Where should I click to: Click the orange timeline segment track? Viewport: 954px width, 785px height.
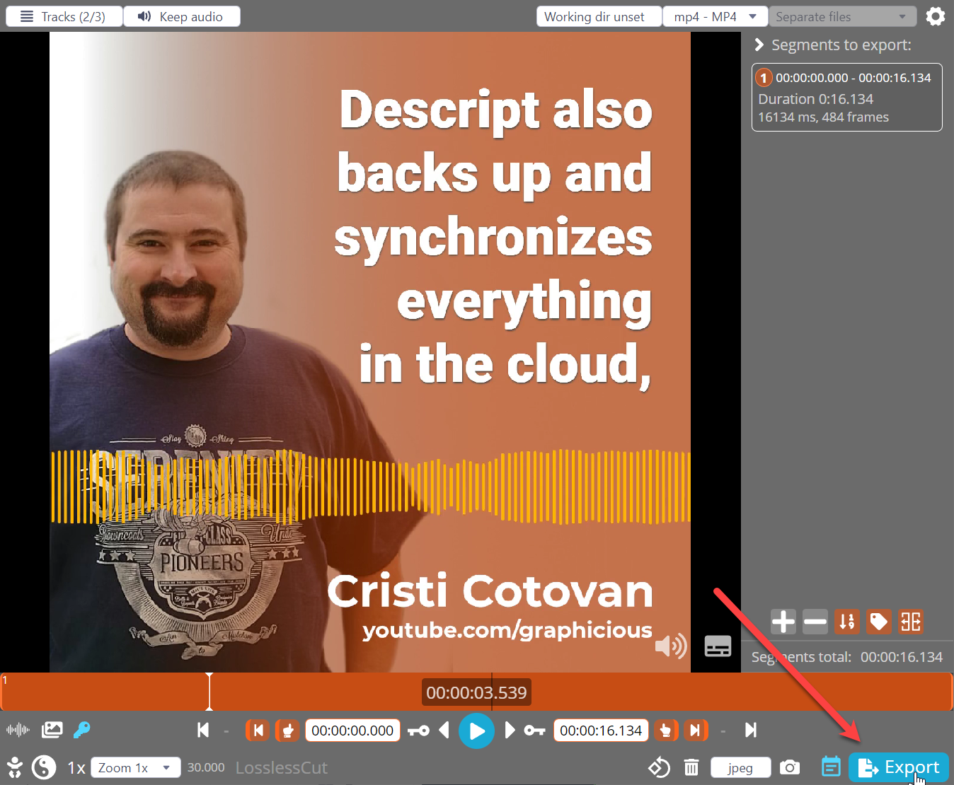tap(477, 692)
